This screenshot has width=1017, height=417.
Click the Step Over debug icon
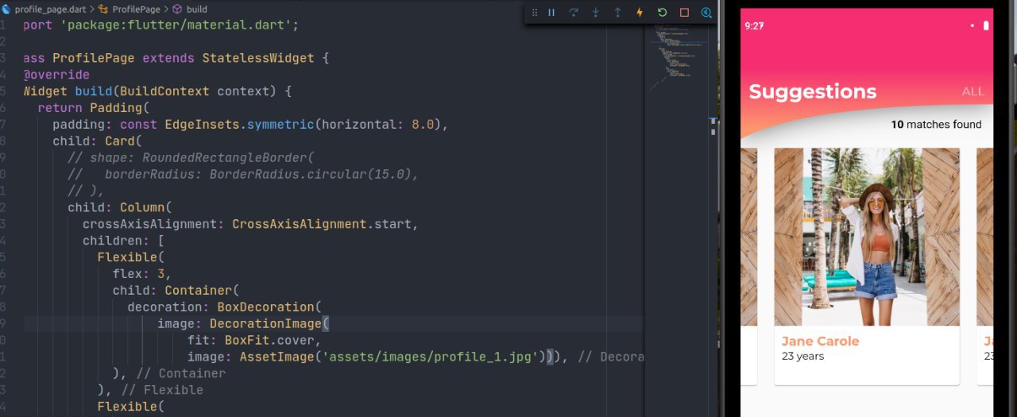click(x=574, y=13)
